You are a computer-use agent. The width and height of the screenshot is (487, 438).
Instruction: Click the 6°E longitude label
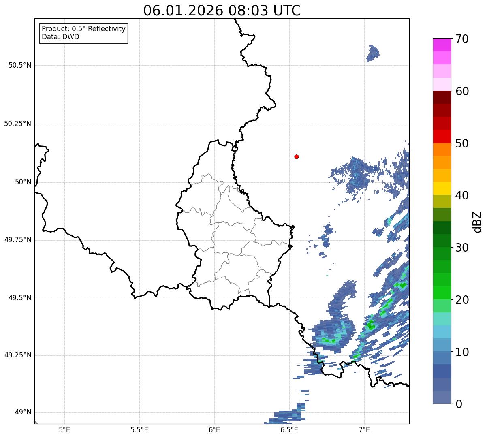[x=214, y=429]
